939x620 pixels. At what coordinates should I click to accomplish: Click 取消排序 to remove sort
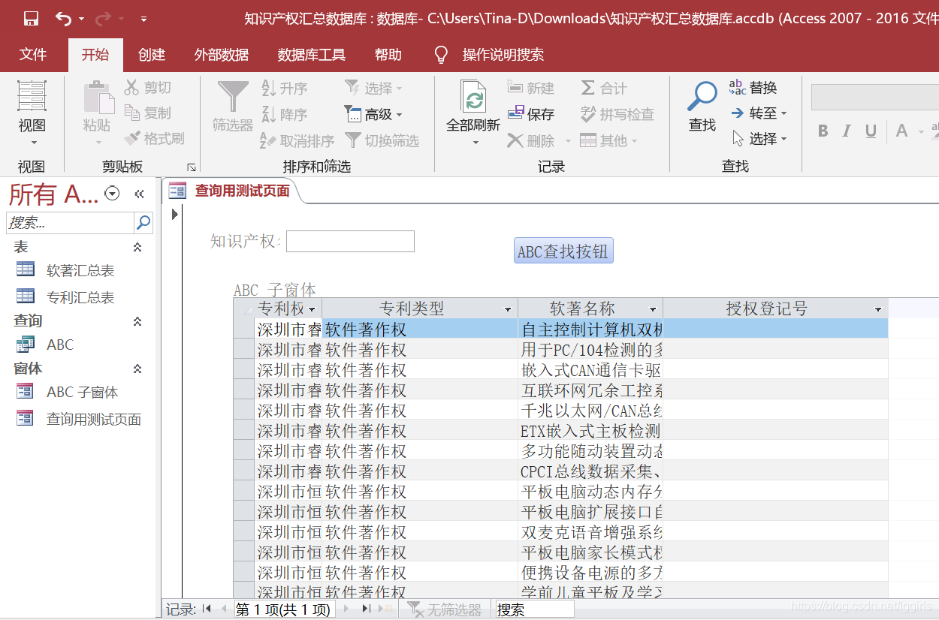coord(297,140)
